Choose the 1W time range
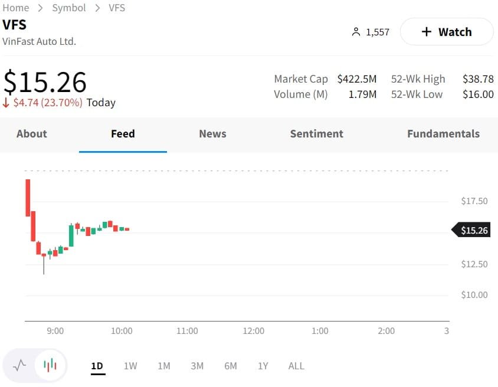Image resolution: width=498 pixels, height=387 pixels. (130, 366)
